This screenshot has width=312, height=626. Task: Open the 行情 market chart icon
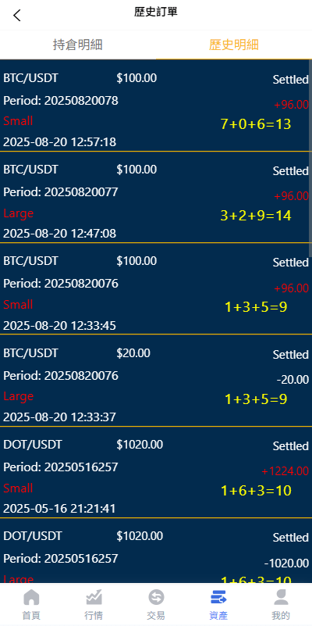pos(94,597)
